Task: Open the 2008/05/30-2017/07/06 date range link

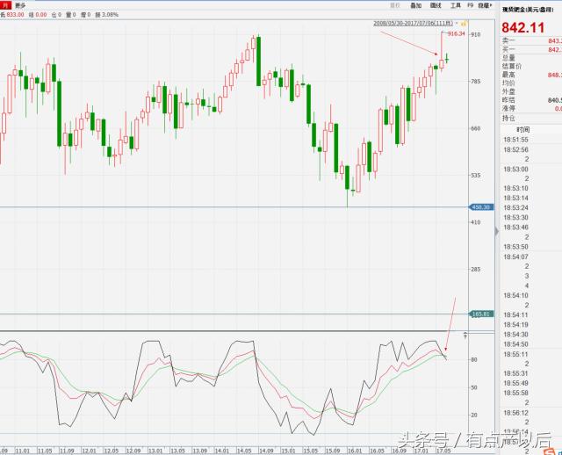Action: coord(414,23)
